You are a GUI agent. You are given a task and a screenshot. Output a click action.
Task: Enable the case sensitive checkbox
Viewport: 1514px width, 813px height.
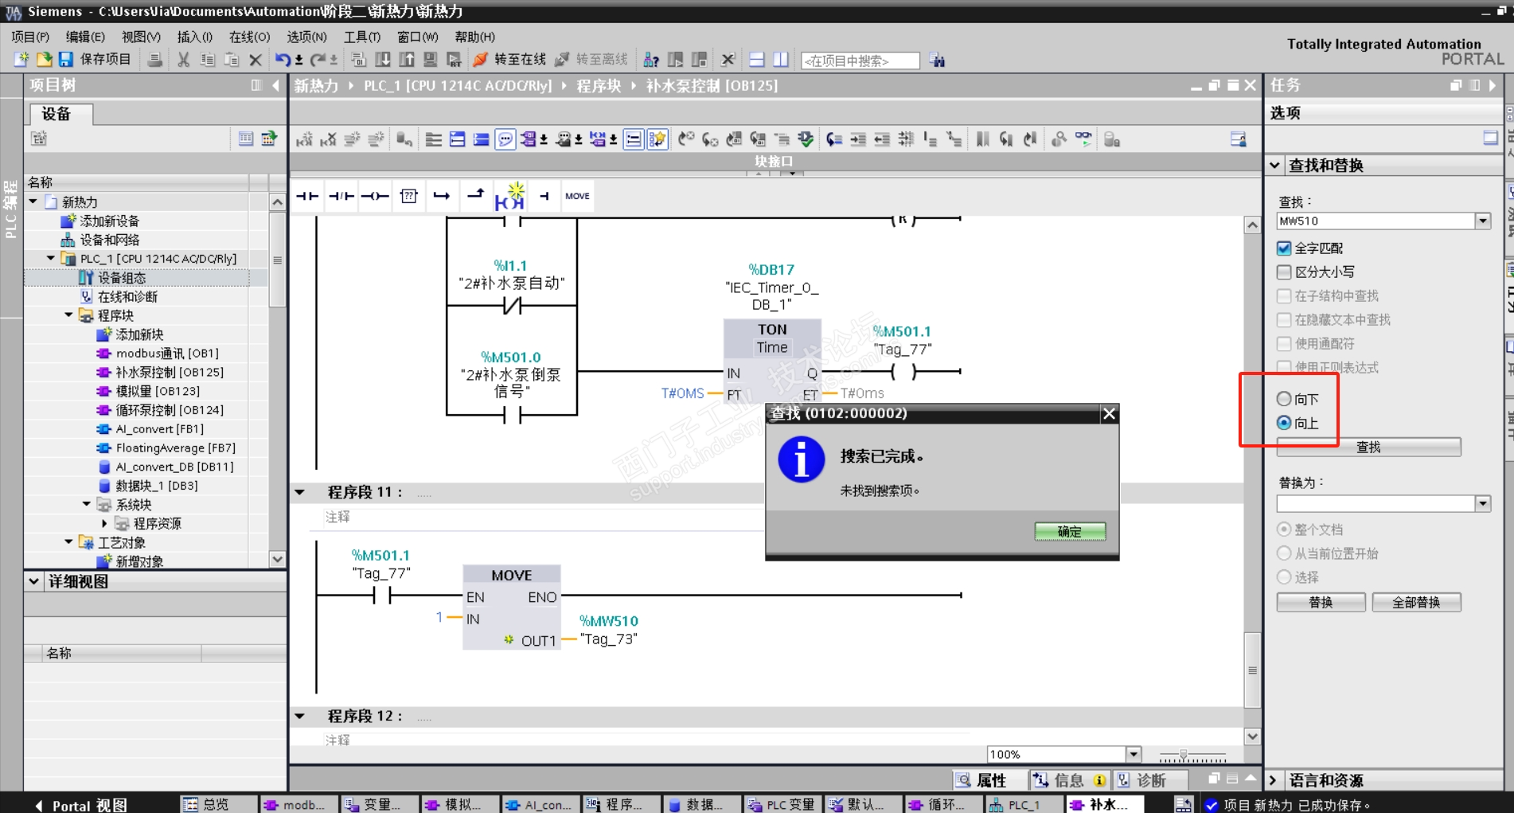1284,272
